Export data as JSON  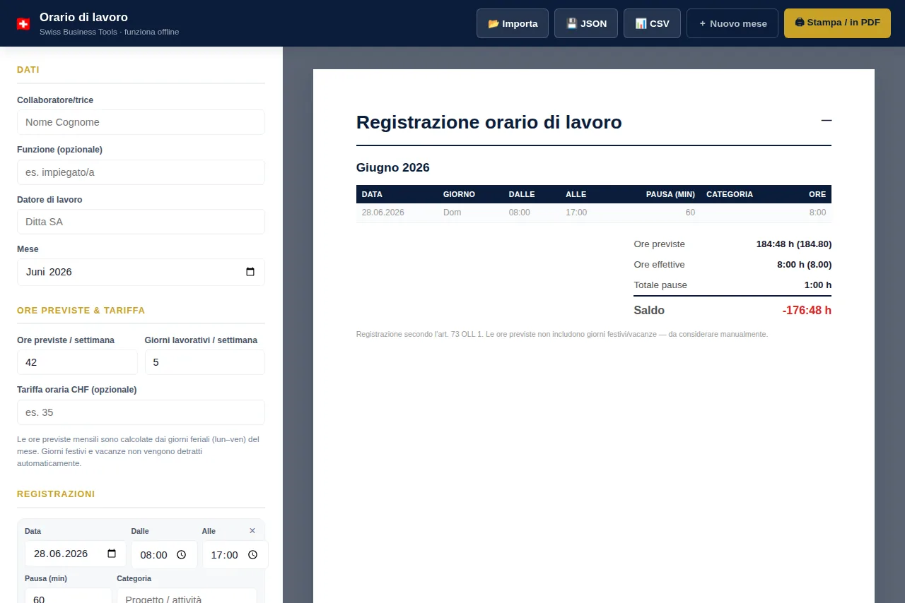[x=586, y=23]
